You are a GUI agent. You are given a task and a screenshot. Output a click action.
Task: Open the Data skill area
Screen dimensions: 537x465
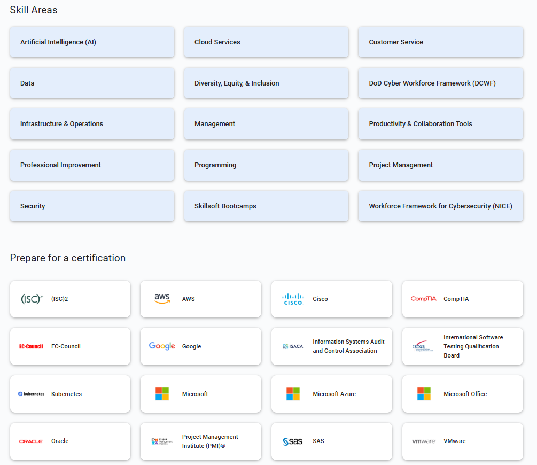coord(92,83)
